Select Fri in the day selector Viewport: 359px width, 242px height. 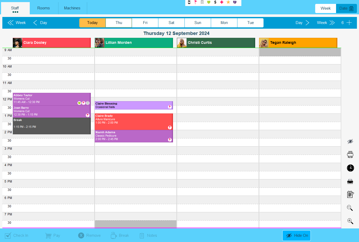[145, 23]
